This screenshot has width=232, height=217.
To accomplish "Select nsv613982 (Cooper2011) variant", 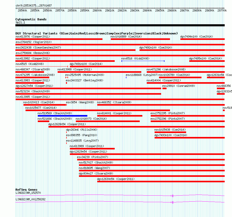I will [x=65, y=61].
